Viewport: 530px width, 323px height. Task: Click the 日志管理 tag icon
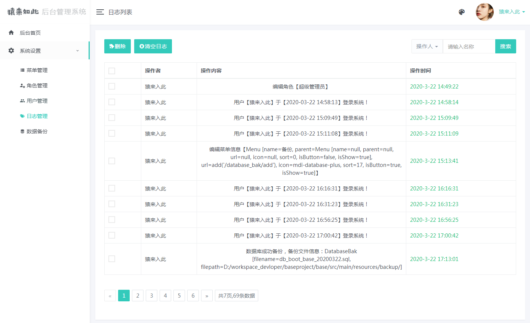[x=22, y=116]
